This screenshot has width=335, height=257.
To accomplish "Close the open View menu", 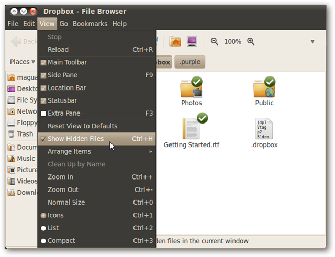I will click(47, 24).
